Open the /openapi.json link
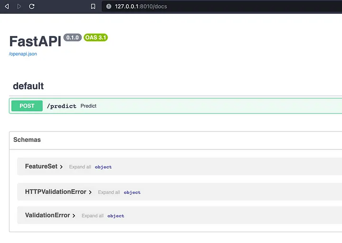 coord(23,54)
